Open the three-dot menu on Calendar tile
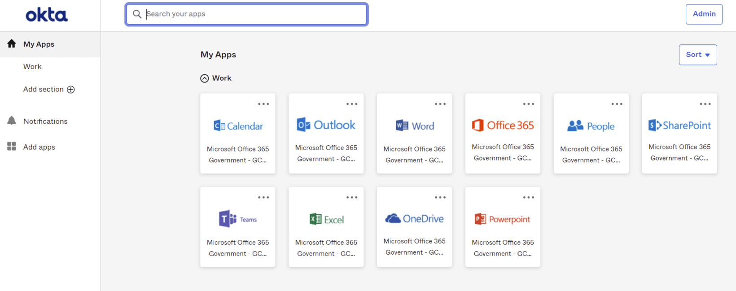The width and height of the screenshot is (736, 291). point(263,104)
